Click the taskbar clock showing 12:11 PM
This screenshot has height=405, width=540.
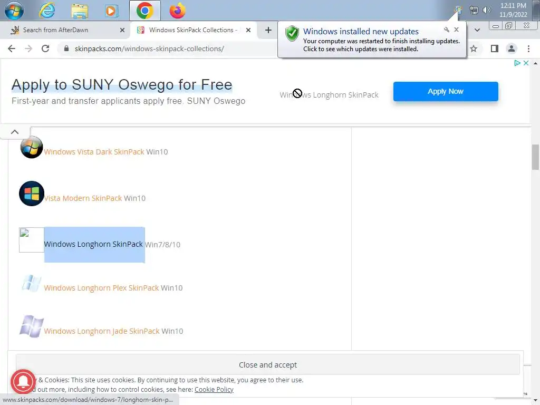[x=513, y=10]
